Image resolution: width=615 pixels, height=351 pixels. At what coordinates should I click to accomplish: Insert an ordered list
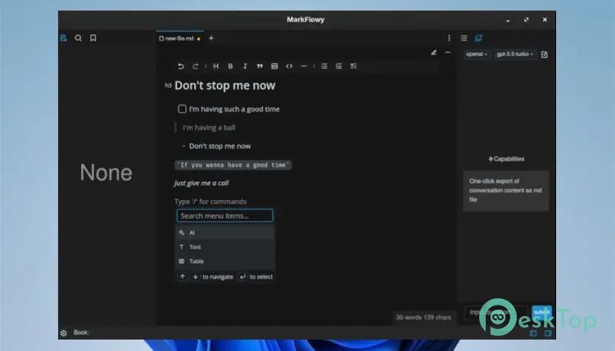(339, 66)
